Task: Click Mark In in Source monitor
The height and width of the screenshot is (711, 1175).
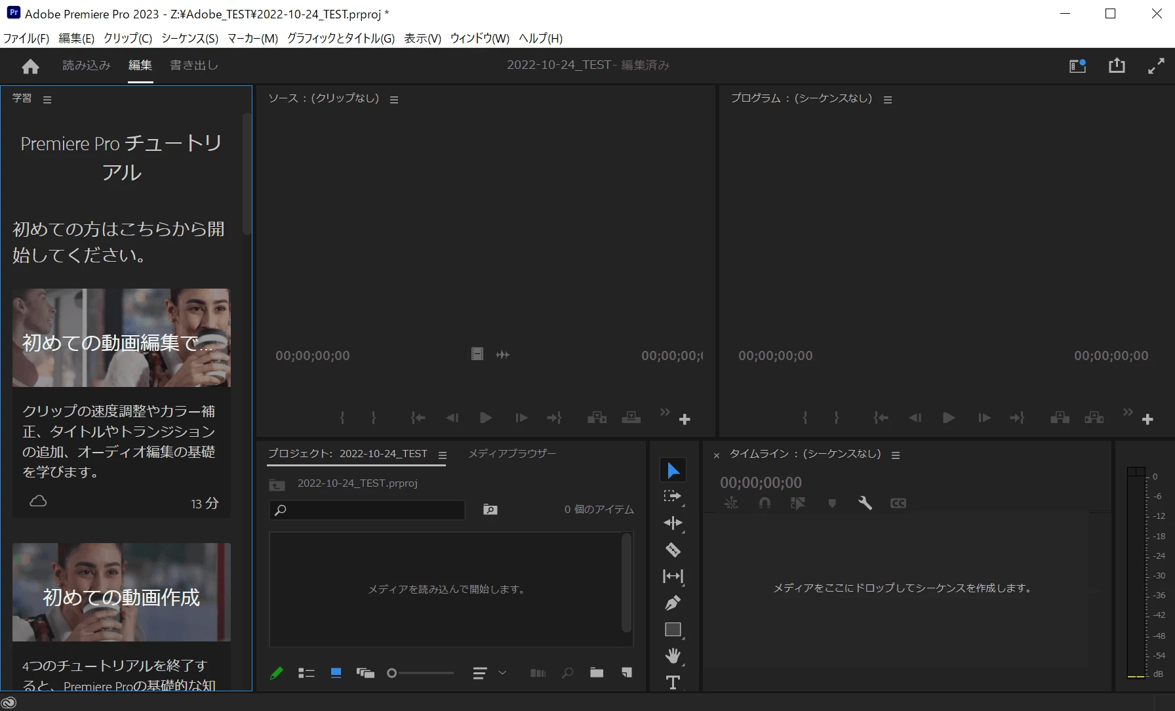Action: 342,418
